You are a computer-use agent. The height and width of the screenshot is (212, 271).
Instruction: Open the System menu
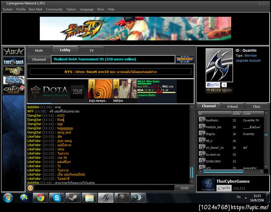[8, 9]
